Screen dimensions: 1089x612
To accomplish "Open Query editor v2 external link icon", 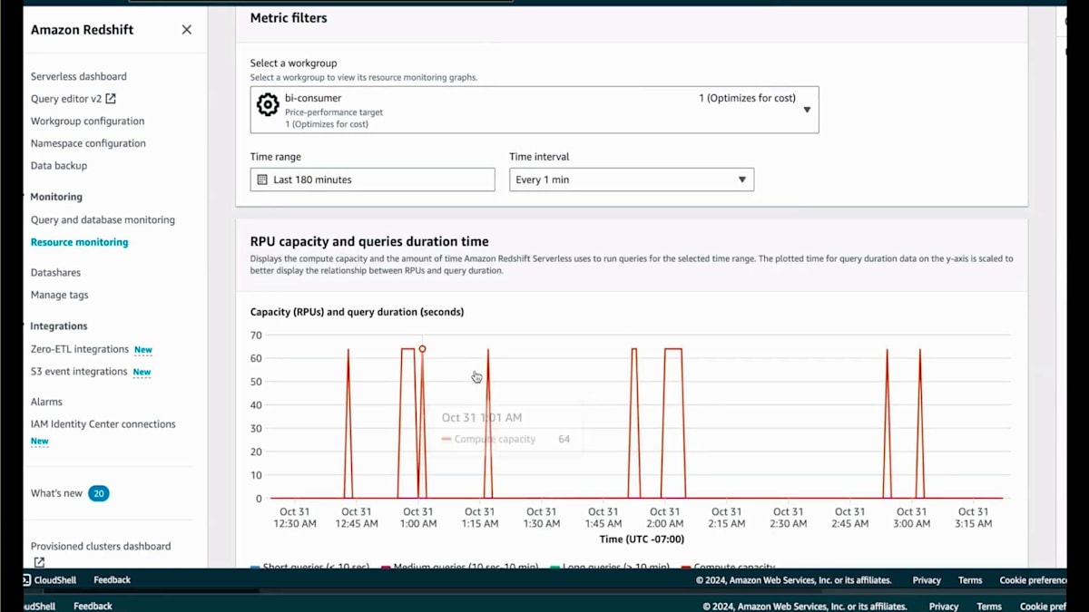I will (x=111, y=98).
